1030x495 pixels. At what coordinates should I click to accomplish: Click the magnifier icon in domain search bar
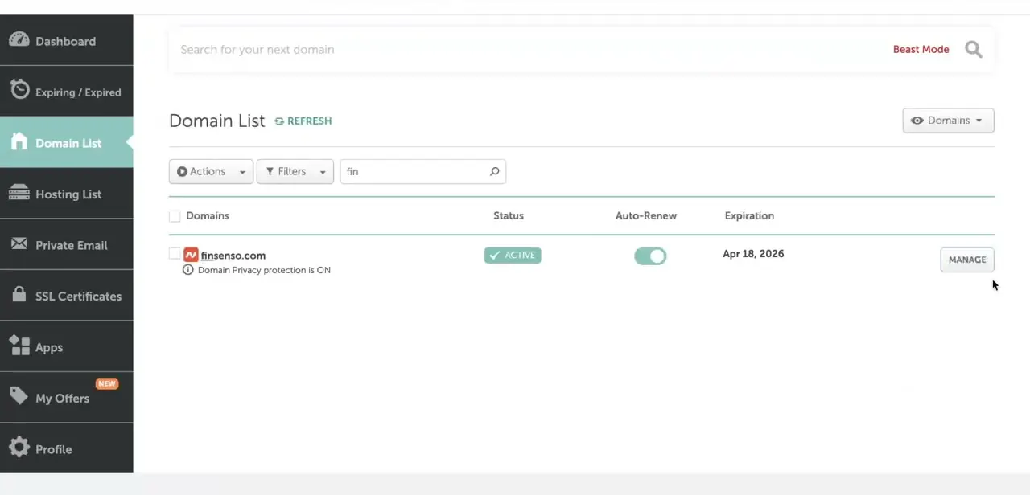974,50
